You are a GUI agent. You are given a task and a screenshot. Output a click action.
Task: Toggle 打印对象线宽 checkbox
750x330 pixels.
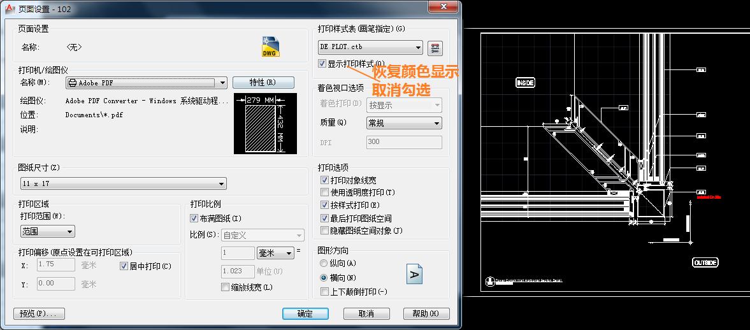(325, 180)
